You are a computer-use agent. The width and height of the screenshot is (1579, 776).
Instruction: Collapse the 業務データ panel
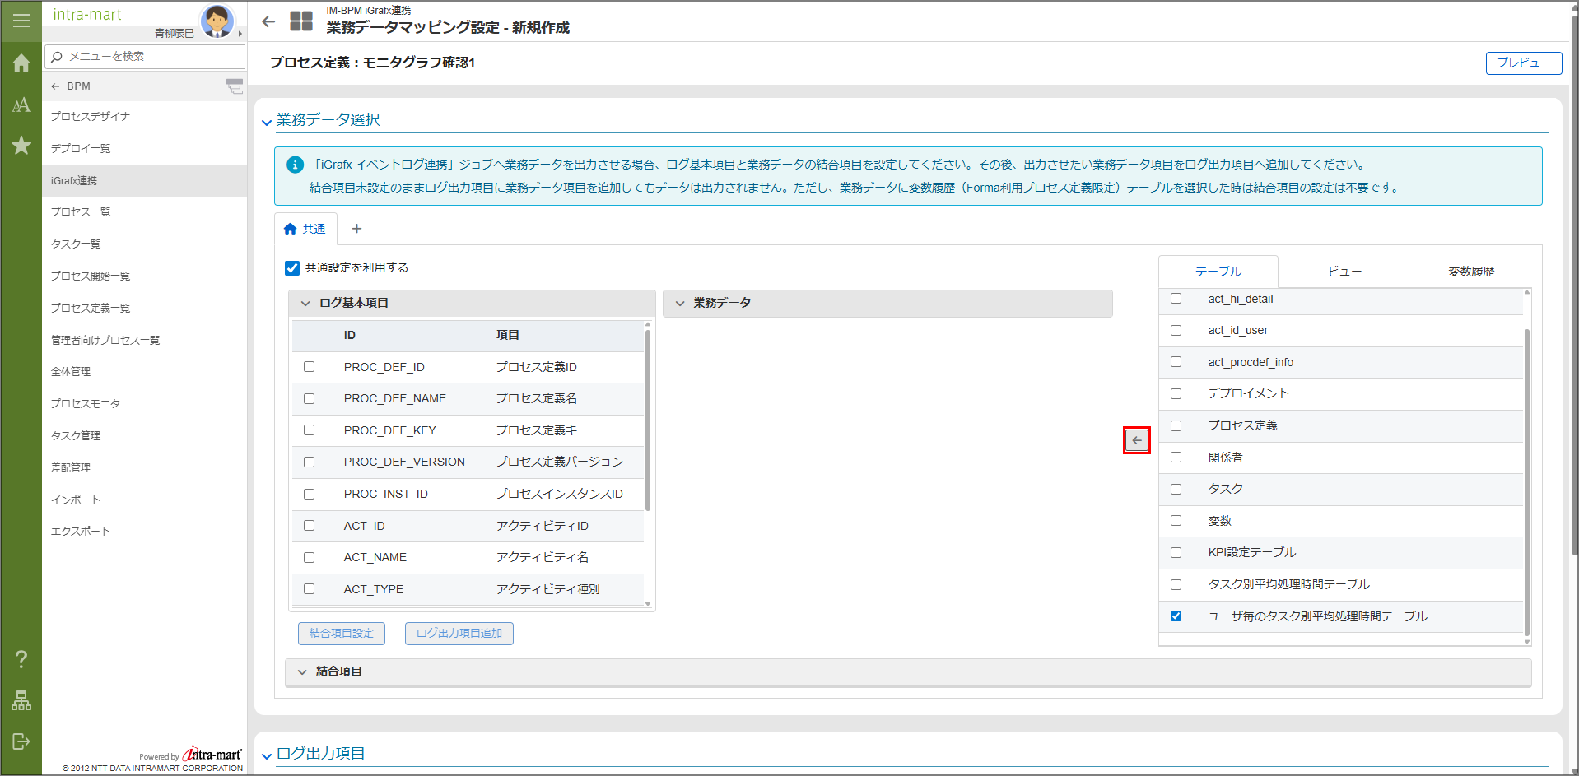(x=680, y=304)
